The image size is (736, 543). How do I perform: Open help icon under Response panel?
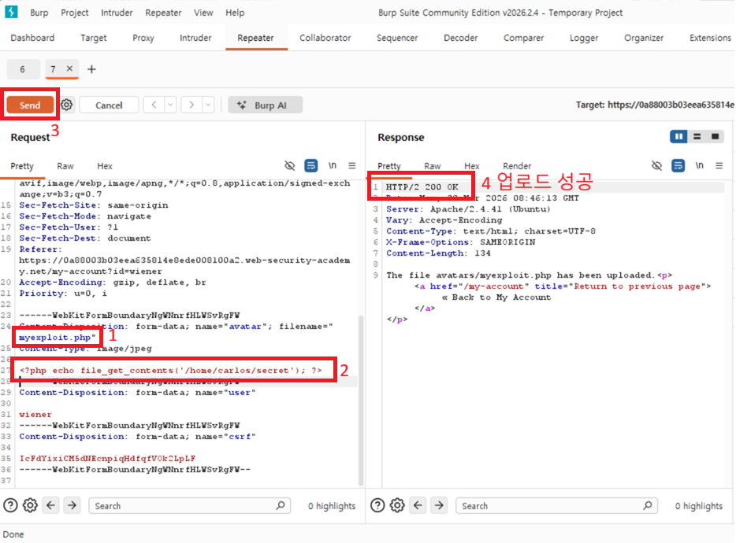point(377,505)
